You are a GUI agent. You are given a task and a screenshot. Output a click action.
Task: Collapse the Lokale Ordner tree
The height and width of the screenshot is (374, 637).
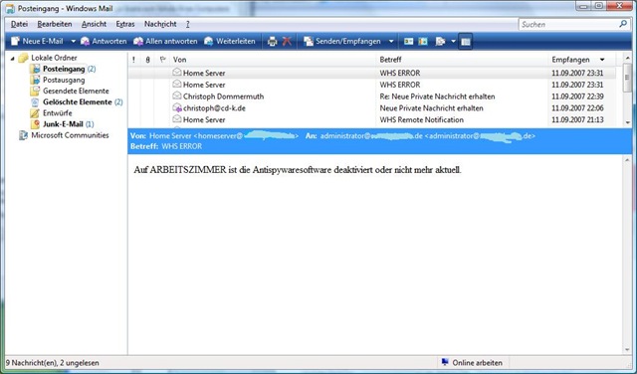12,59
